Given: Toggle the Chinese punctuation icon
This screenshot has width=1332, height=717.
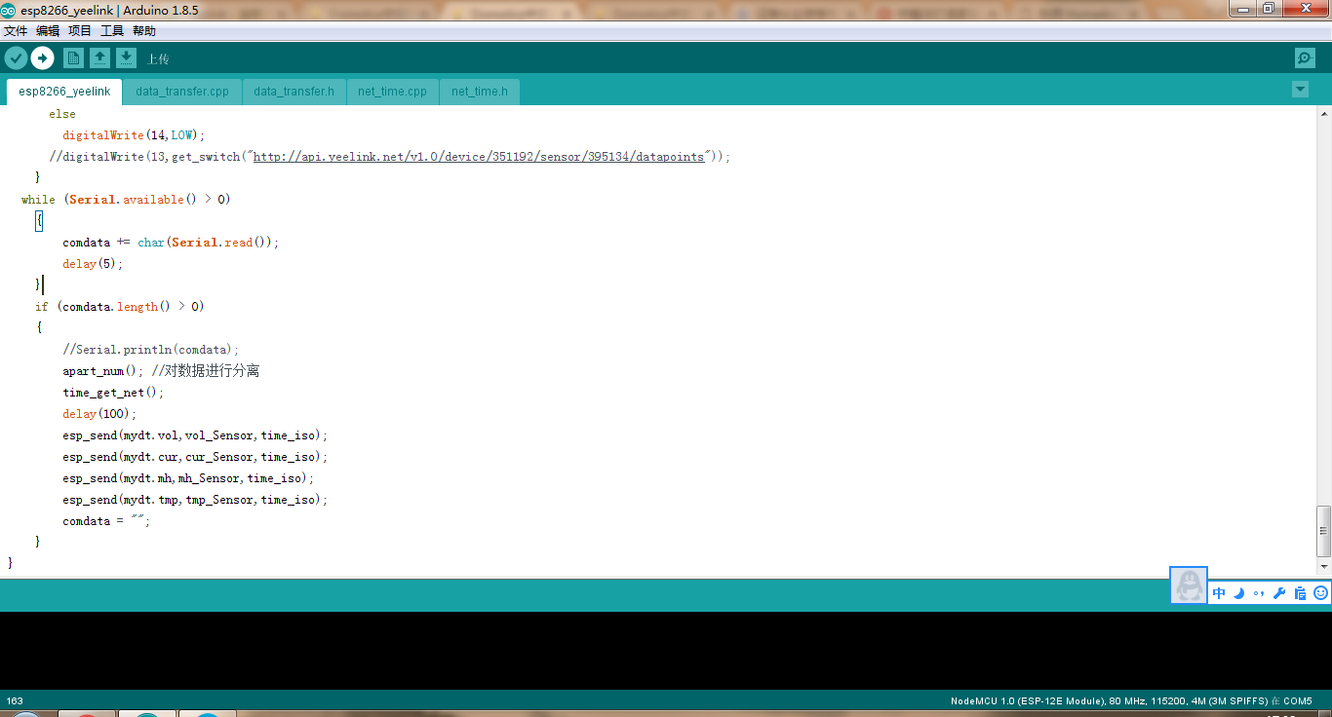Looking at the screenshot, I should 1259,593.
